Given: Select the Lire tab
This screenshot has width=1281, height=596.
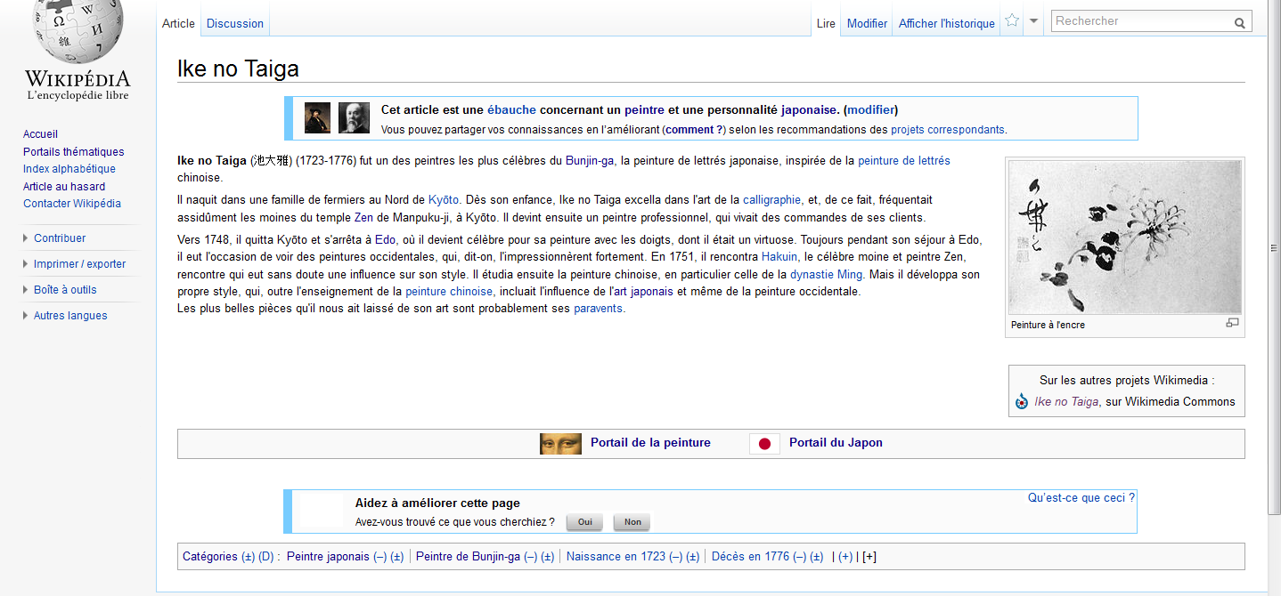Looking at the screenshot, I should pos(826,24).
